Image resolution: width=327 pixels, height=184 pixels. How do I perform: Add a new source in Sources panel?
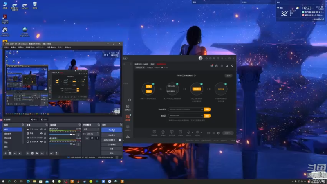(x=28, y=153)
